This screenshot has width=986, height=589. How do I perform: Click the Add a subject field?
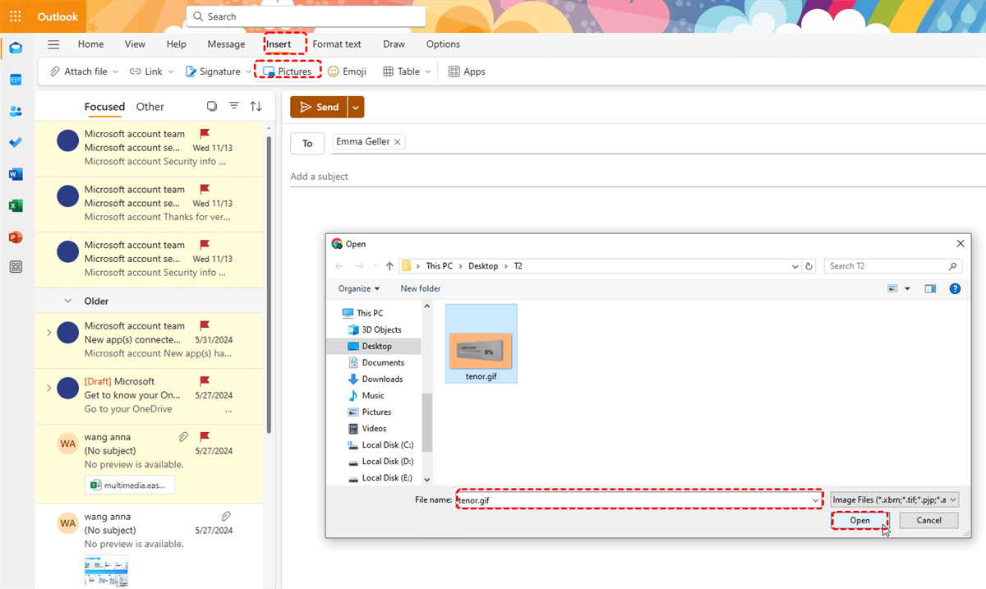638,177
